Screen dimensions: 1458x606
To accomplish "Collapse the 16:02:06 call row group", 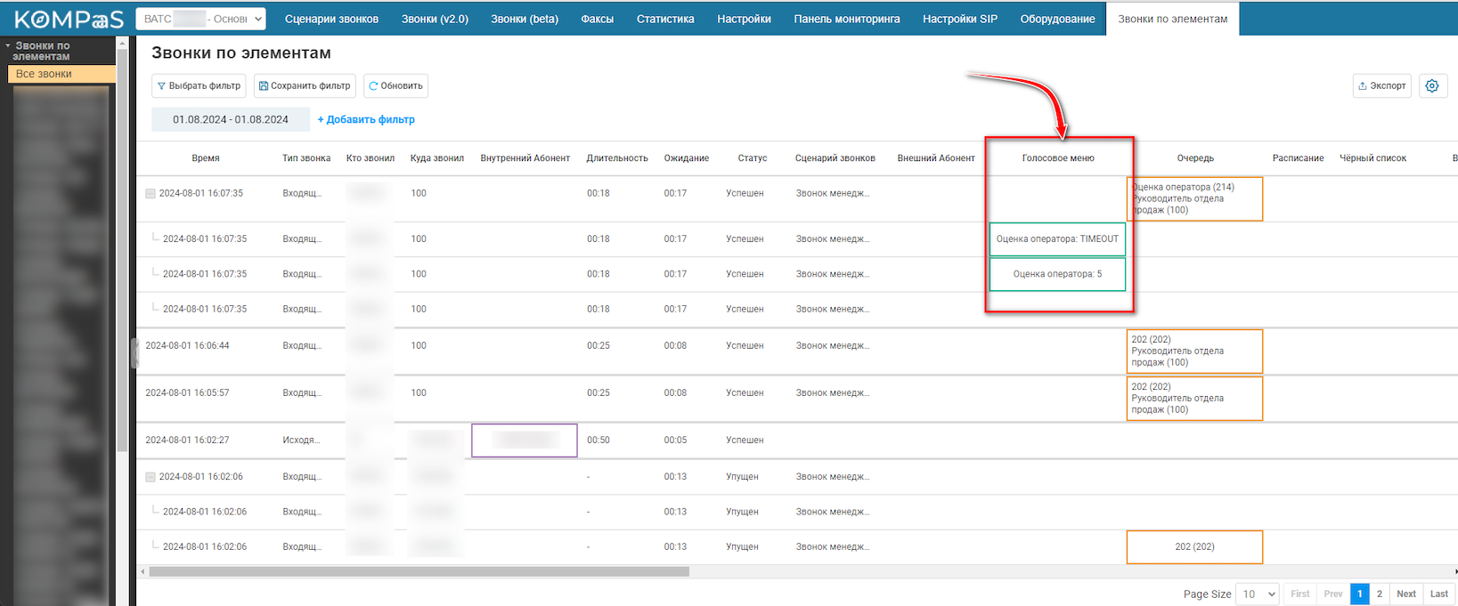I will tap(151, 477).
